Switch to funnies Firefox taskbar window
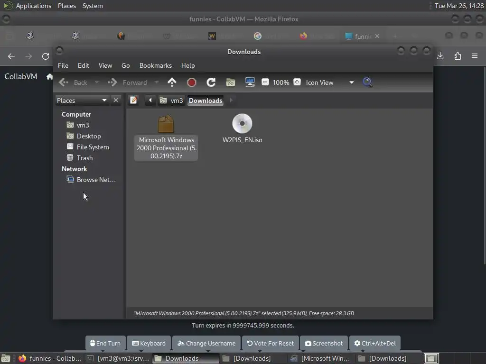Screen dimensions: 486x364 [49, 358]
